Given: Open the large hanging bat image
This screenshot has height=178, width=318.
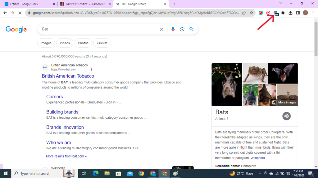Looking at the screenshot, I should 227,85.
